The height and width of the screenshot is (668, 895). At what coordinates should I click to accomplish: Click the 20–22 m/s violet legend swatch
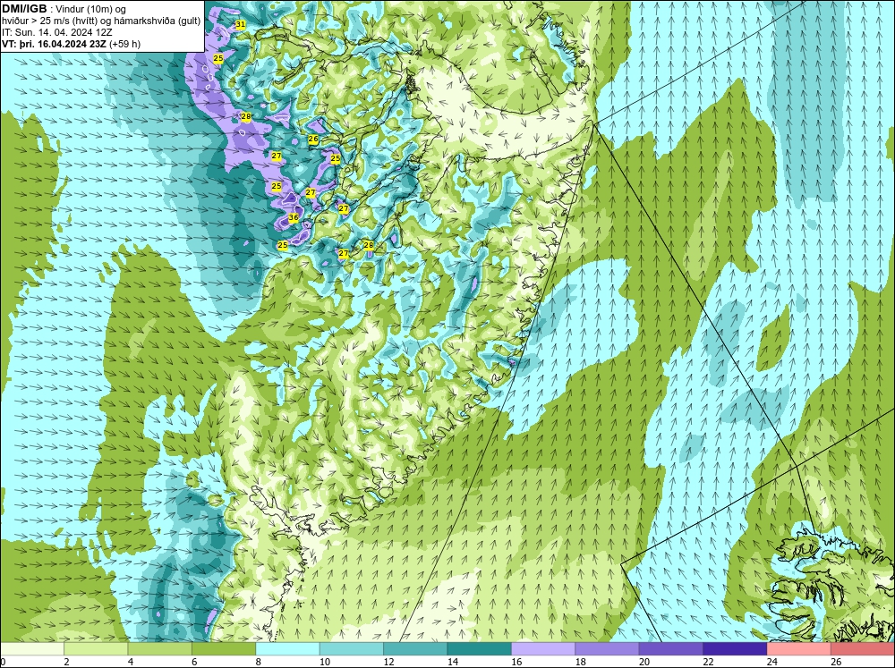pos(671,648)
